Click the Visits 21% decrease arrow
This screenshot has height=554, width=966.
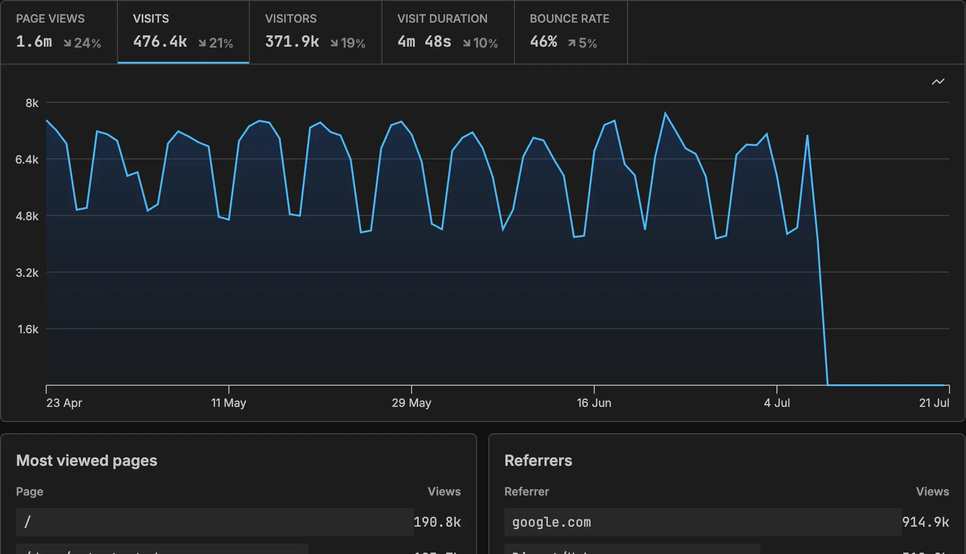coord(202,43)
